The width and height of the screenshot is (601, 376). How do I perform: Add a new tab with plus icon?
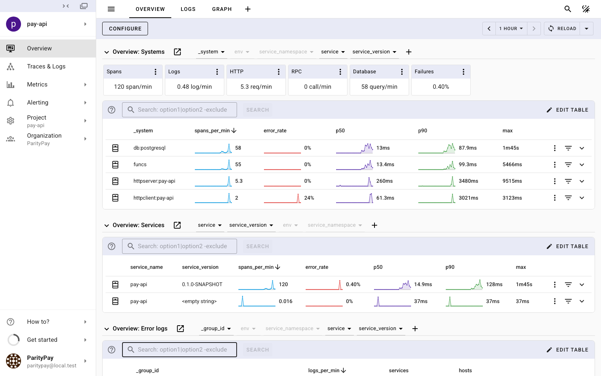[248, 9]
